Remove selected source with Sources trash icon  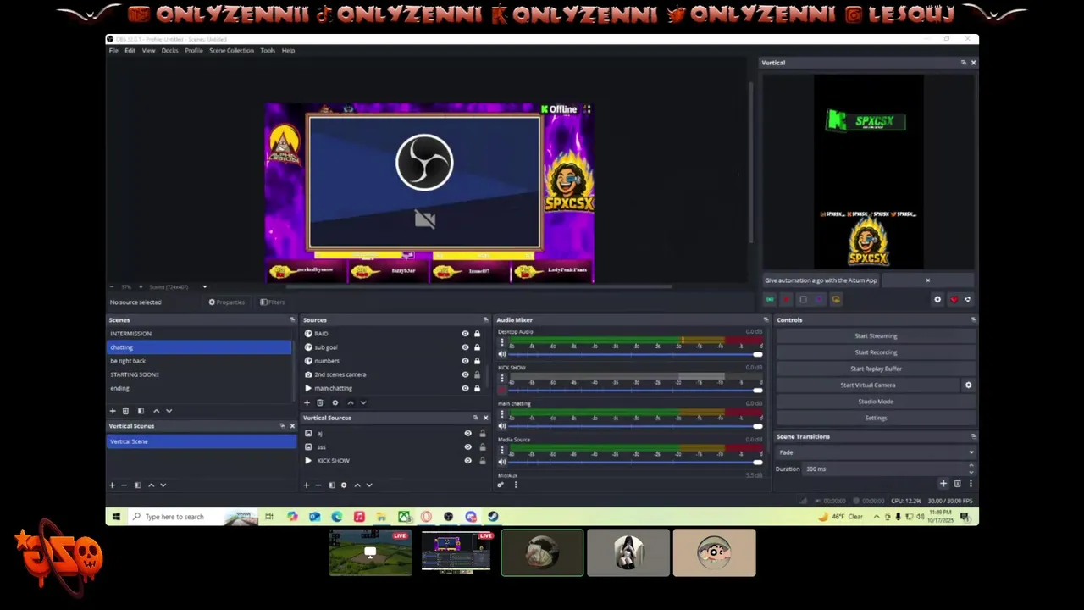[x=319, y=403]
